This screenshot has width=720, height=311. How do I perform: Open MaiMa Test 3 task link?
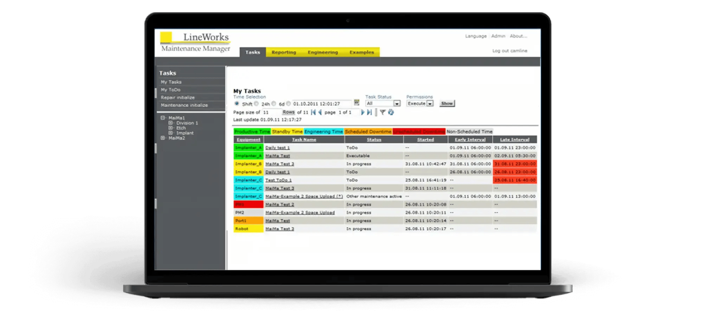280,188
